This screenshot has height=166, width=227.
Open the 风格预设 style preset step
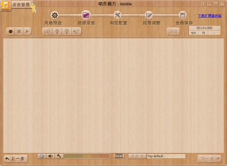(x=54, y=16)
